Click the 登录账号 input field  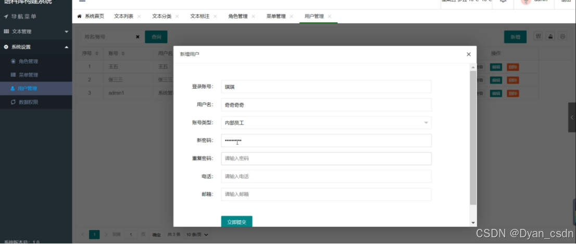(x=326, y=87)
